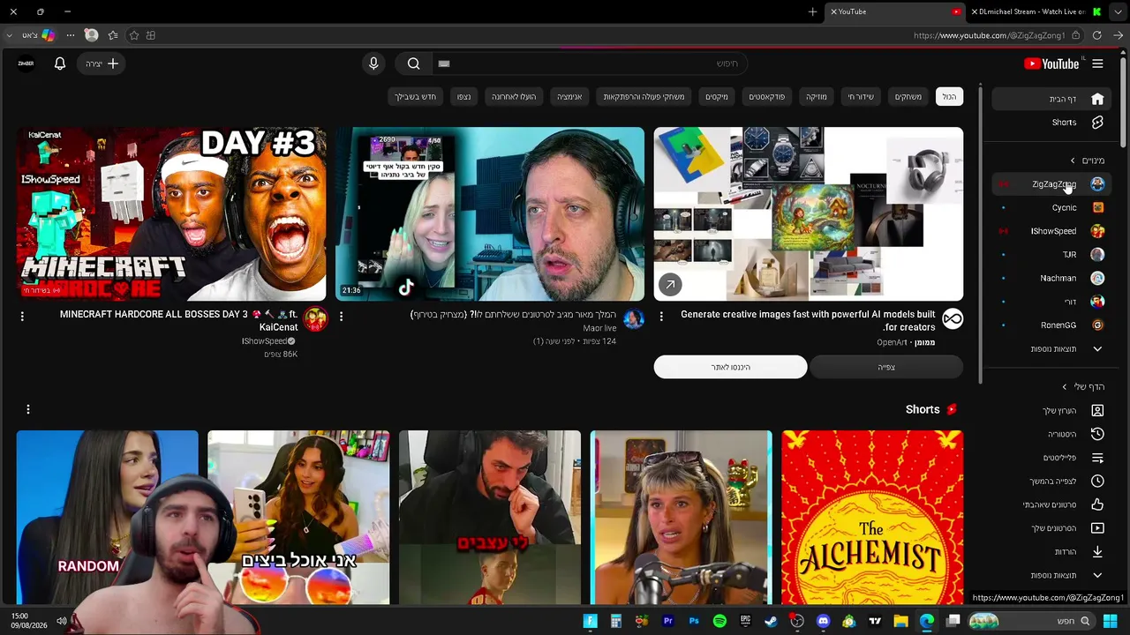Screen dimensions: 1130x635
Task: Open Steam from the taskbar
Action: coord(771,621)
